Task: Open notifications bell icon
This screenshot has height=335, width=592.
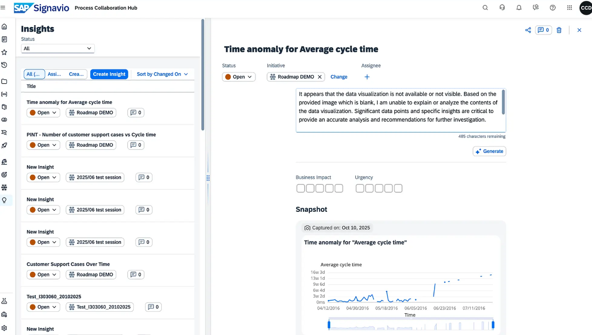Action: point(519,8)
